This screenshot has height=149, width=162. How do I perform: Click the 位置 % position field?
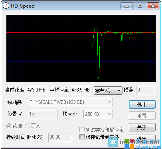pos(43,114)
